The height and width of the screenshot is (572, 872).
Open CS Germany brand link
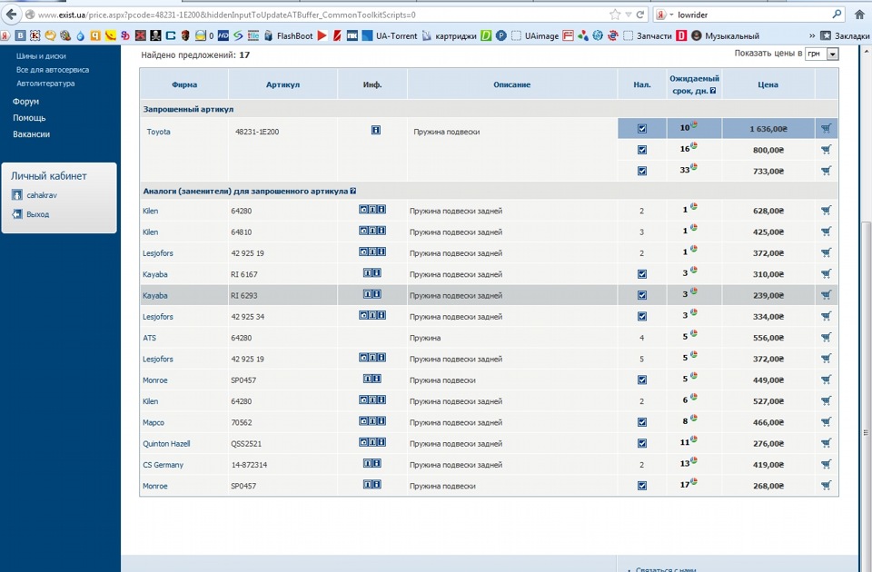pyautogui.click(x=163, y=465)
